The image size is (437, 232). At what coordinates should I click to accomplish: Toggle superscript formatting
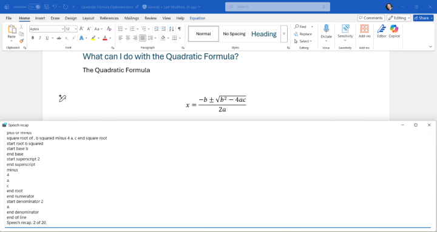pos(74,38)
